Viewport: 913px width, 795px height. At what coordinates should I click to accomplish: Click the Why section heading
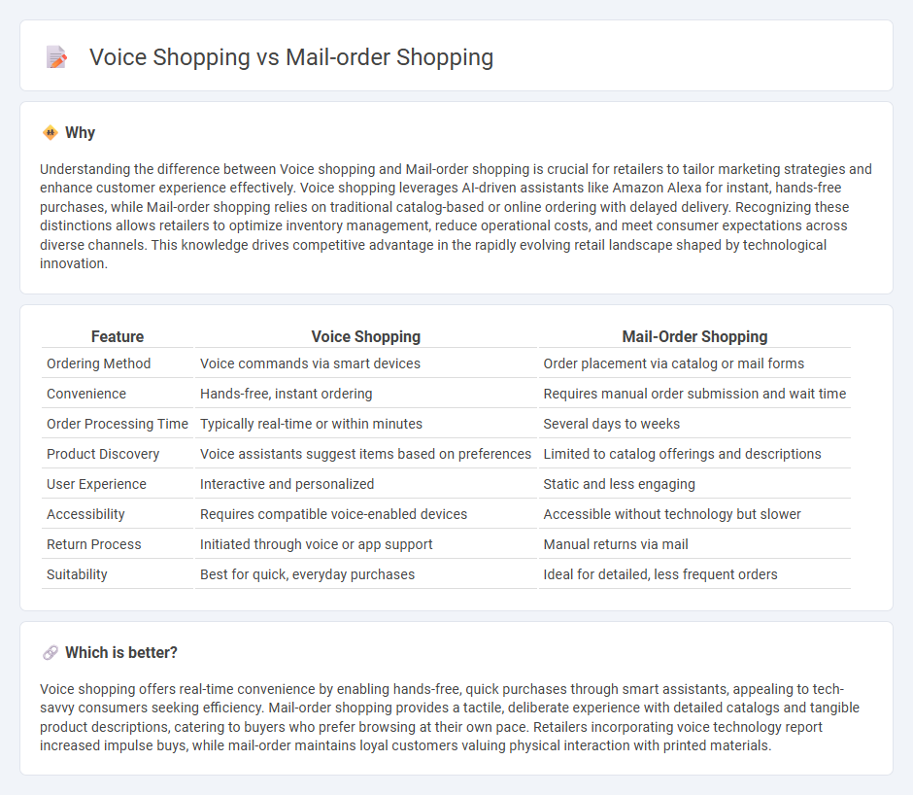pos(80,133)
